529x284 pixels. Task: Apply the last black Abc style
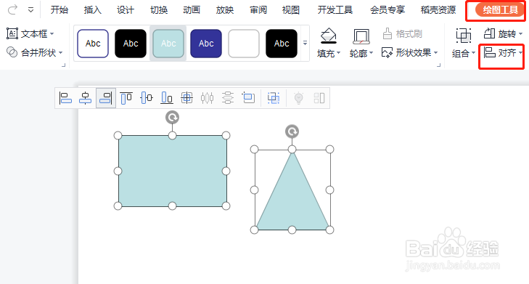(282, 44)
